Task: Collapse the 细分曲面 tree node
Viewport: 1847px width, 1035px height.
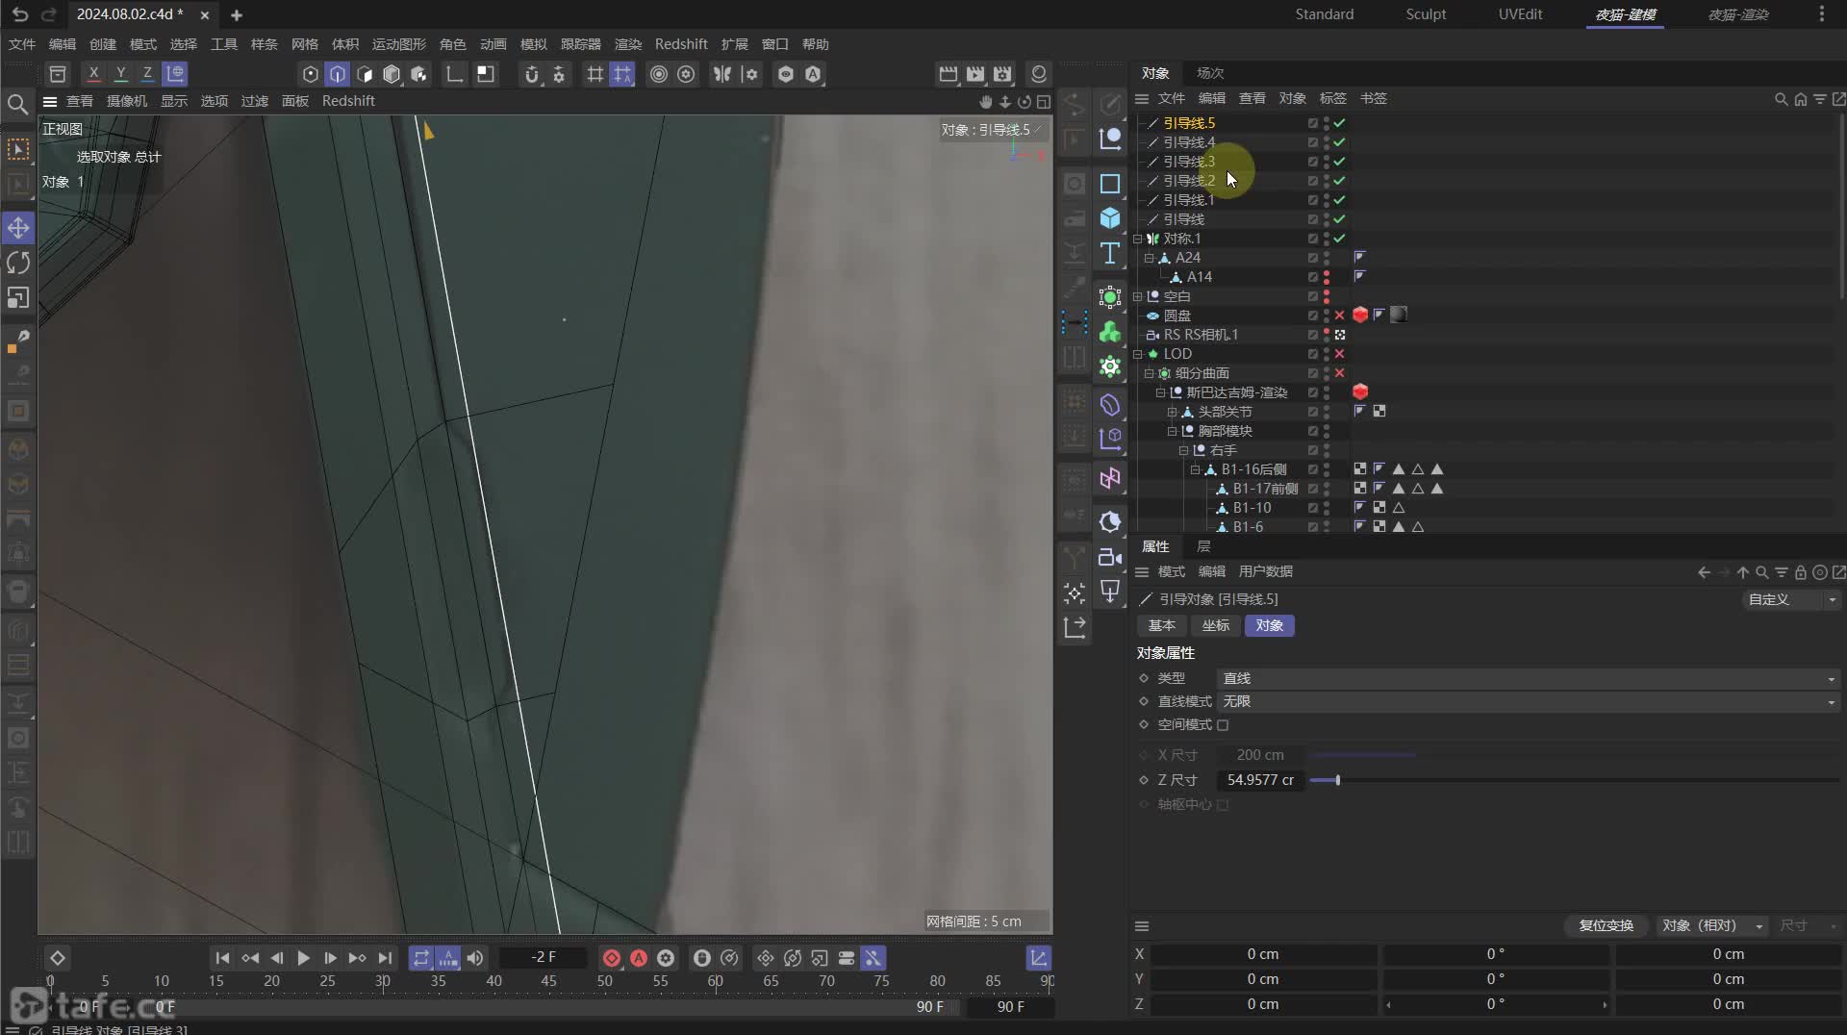Action: point(1149,373)
